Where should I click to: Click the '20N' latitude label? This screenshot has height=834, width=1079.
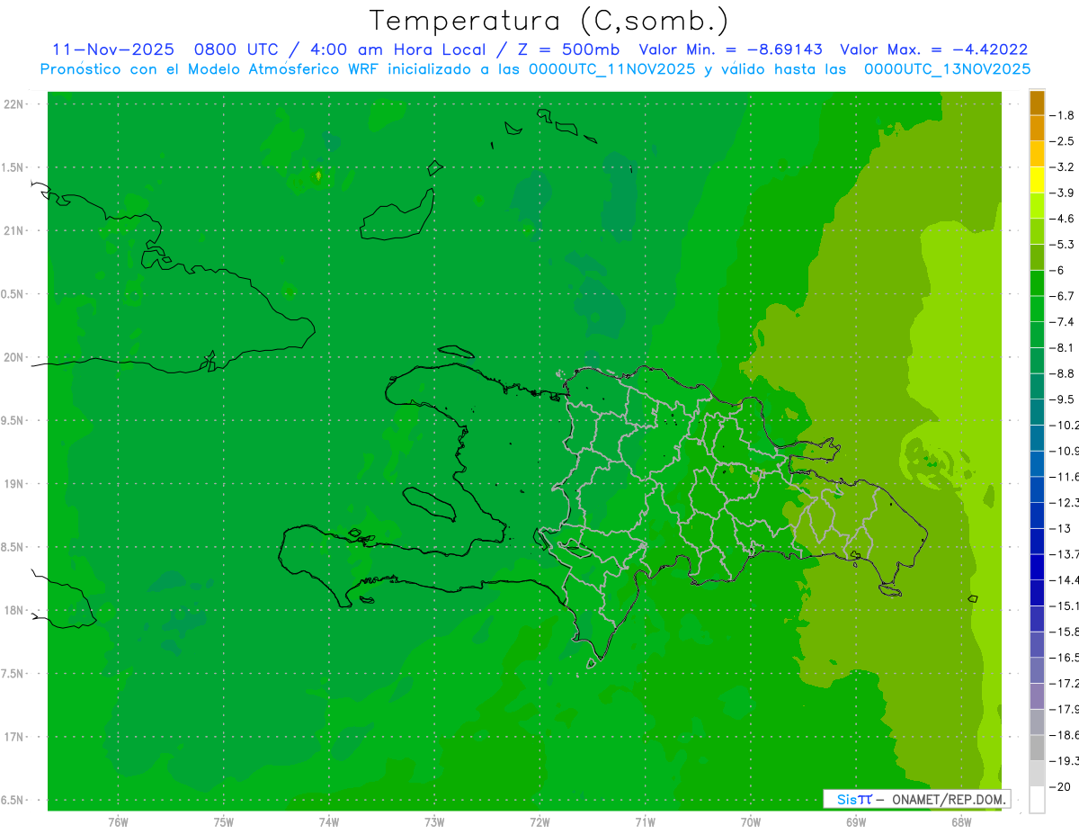pos(15,357)
